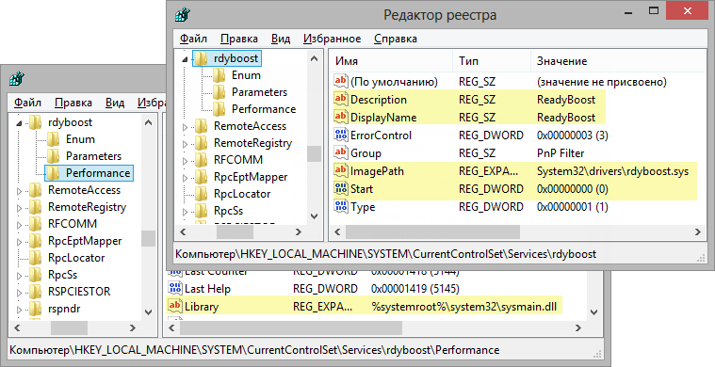
Task: Expand the RemoteAccess key in front tree
Action: (x=186, y=127)
